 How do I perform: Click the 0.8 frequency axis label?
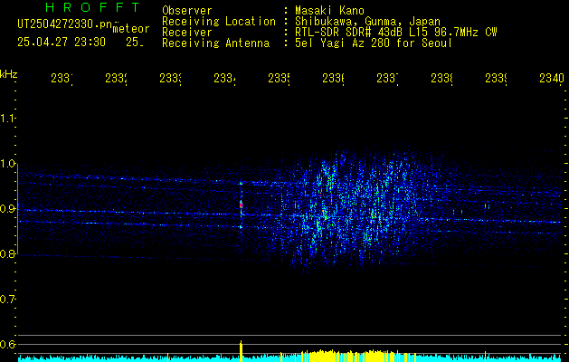7,253
